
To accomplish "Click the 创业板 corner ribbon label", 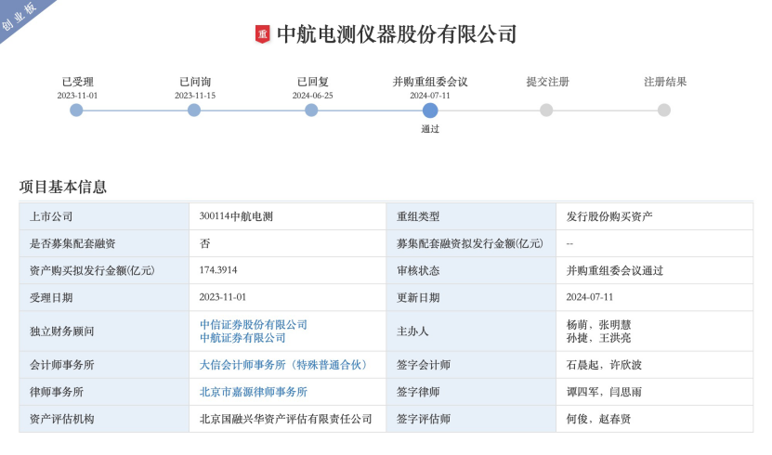I will [x=20, y=16].
